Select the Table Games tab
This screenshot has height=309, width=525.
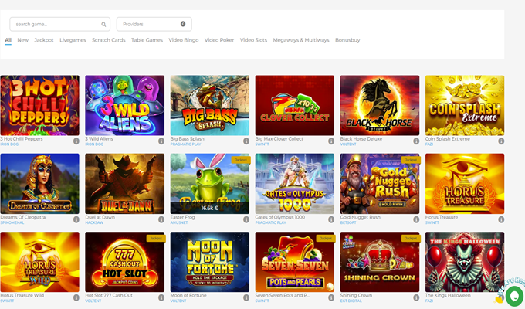click(x=147, y=40)
